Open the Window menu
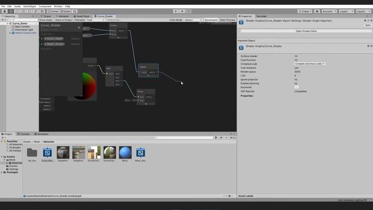Image resolution: width=373 pixels, height=210 pixels. click(58, 6)
